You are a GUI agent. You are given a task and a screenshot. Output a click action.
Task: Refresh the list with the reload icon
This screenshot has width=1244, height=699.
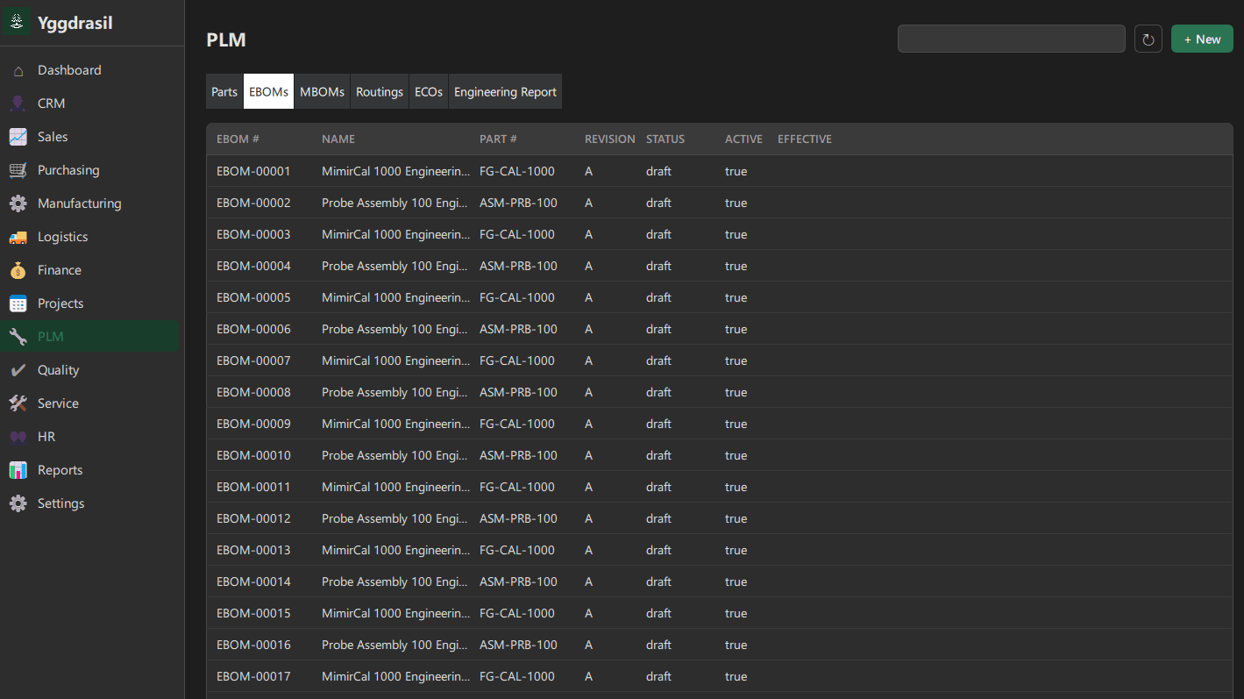click(1148, 39)
